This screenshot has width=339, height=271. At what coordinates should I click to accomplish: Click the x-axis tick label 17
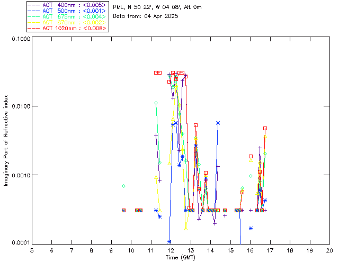(x=270, y=250)
